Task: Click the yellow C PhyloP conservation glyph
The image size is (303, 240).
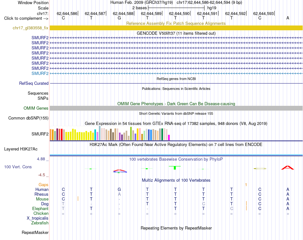Action: (260, 169)
